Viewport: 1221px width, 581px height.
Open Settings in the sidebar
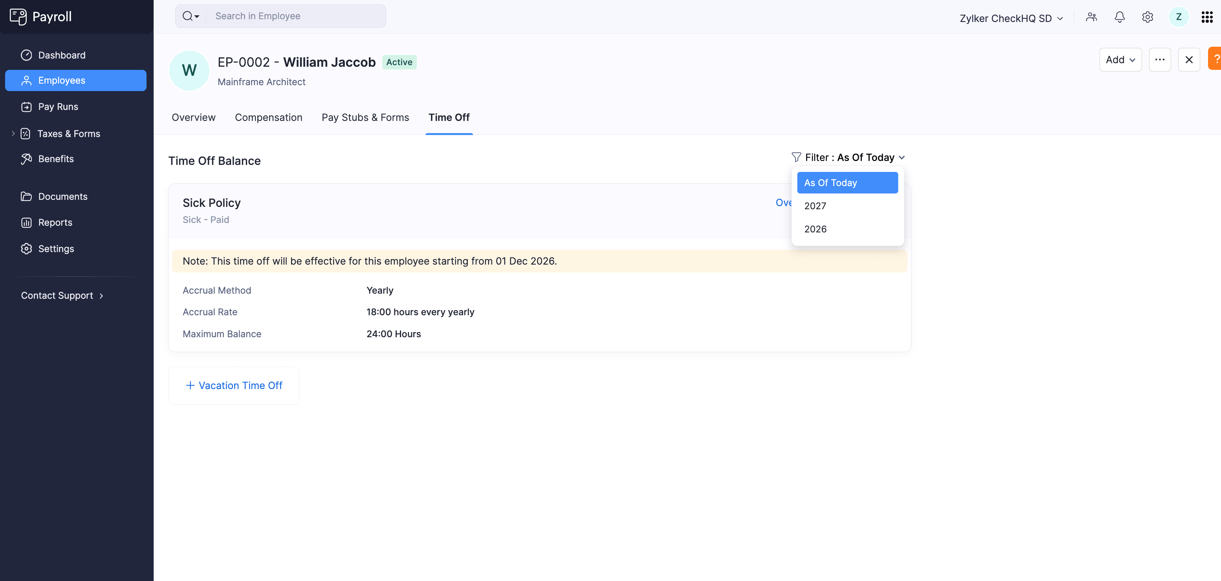(x=76, y=248)
